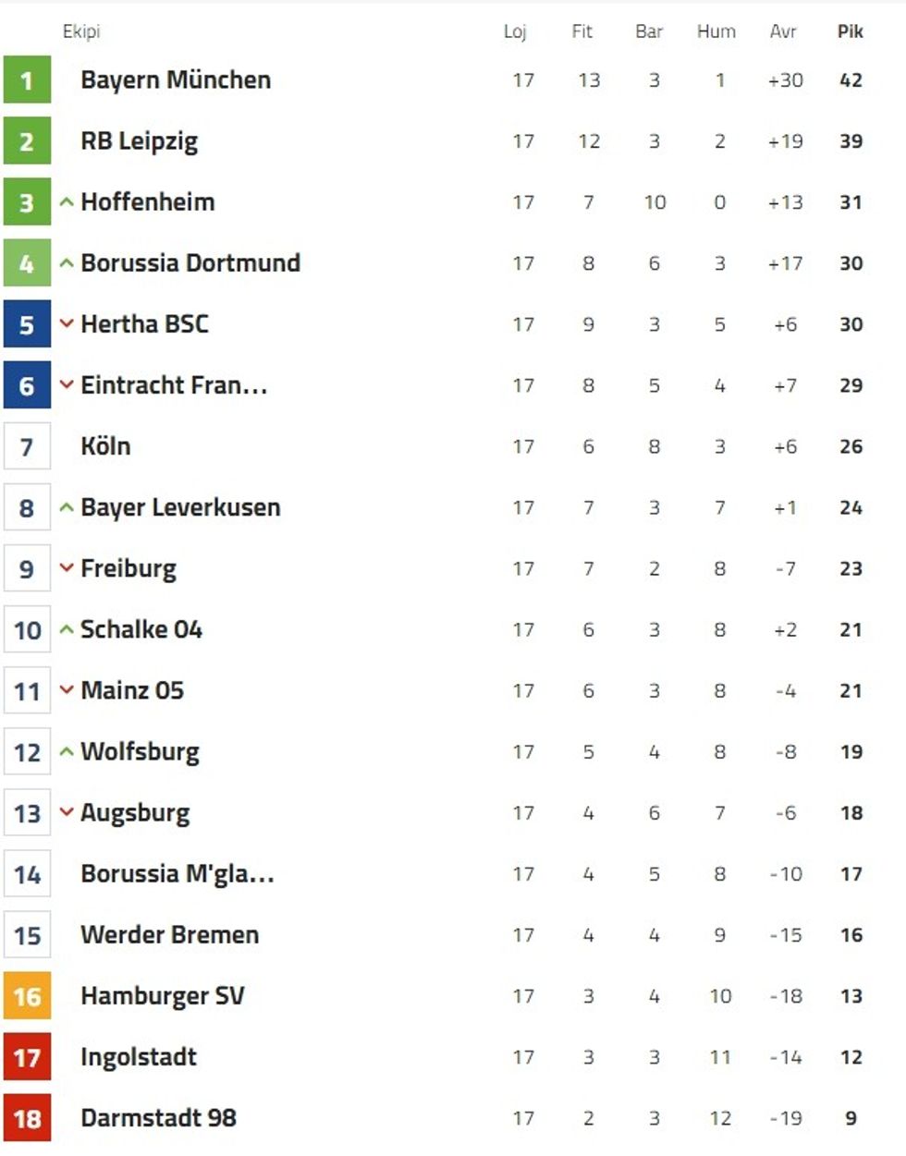
Task: Click the orange position 16 badge
Action: [27, 996]
